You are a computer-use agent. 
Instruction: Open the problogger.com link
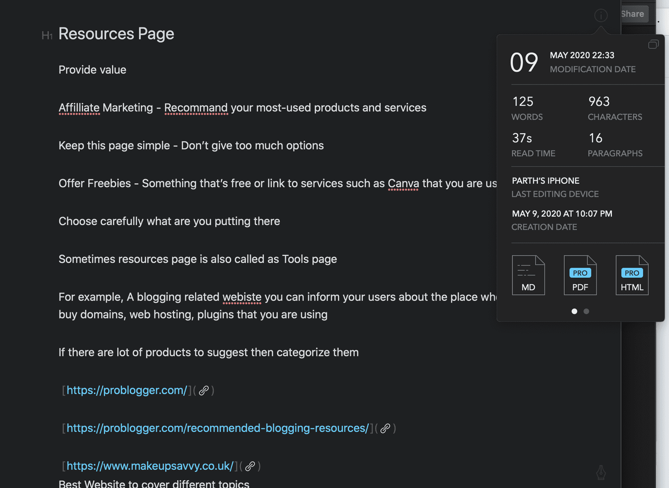(127, 390)
